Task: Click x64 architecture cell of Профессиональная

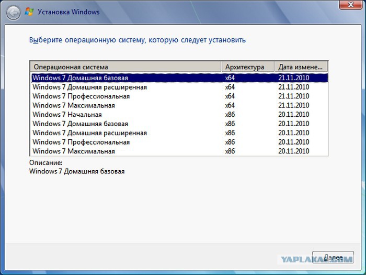Action: [230, 96]
